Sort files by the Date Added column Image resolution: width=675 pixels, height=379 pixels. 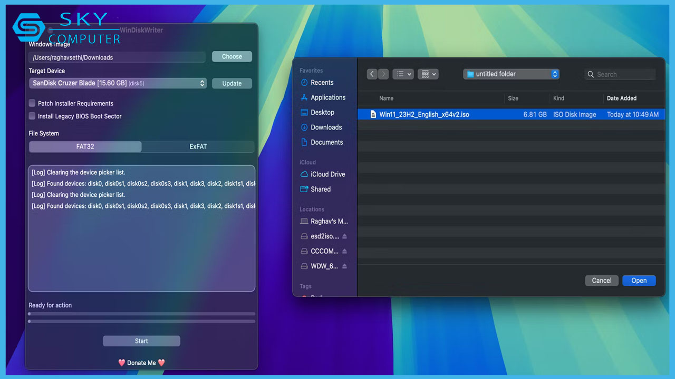point(622,98)
